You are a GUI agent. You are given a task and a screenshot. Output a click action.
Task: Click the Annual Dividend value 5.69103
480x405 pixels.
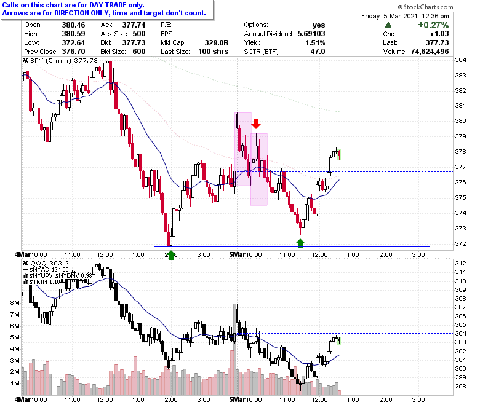pos(311,34)
